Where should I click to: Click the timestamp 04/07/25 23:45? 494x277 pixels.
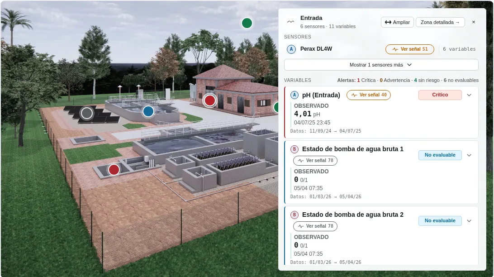coord(312,123)
